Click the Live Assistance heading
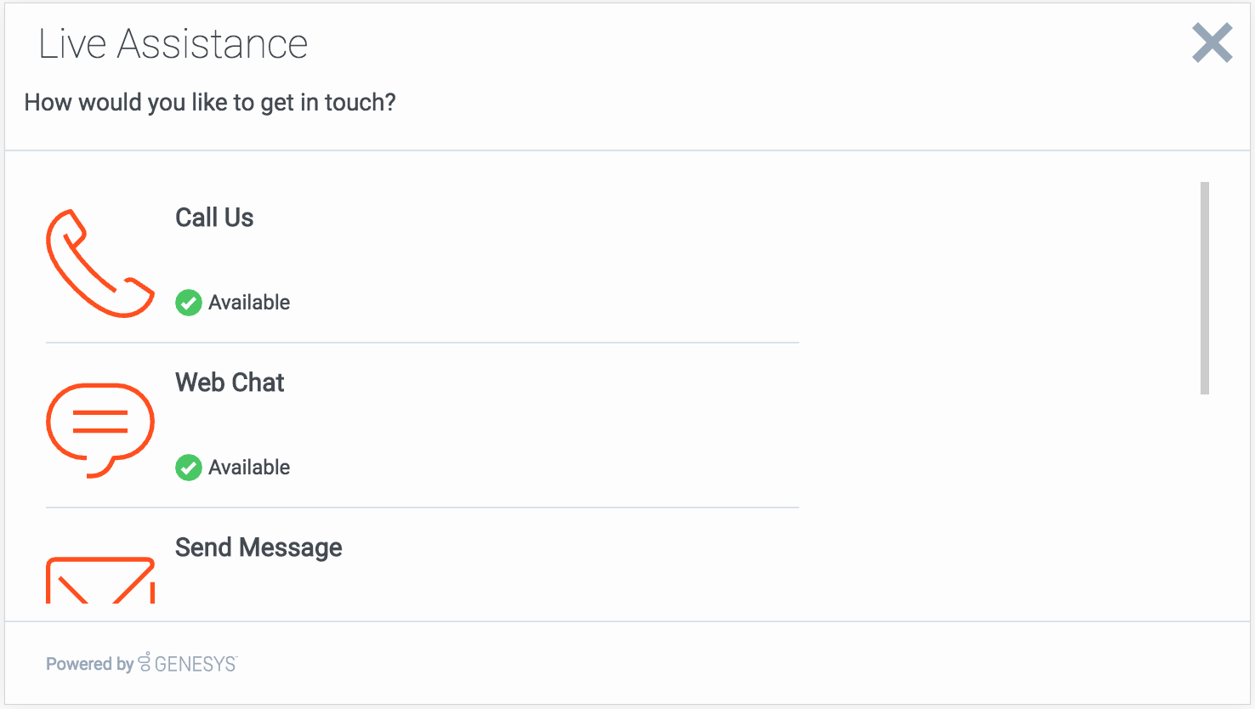This screenshot has height=709, width=1255. pyautogui.click(x=173, y=44)
